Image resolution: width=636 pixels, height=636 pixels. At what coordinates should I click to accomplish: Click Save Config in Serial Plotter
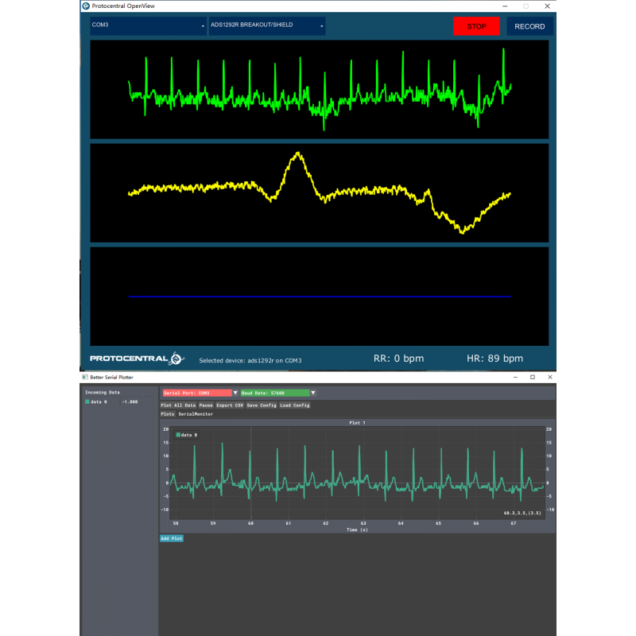[x=262, y=405]
